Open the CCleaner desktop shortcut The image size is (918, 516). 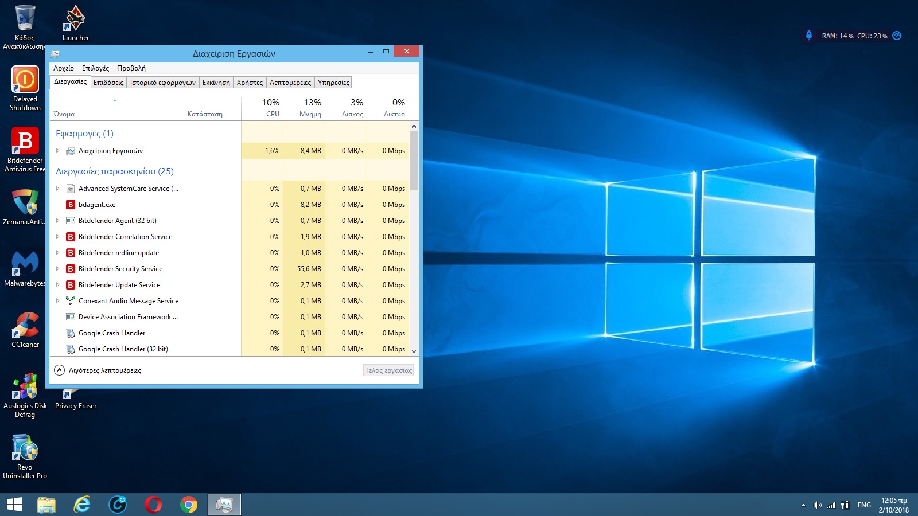tap(25, 326)
